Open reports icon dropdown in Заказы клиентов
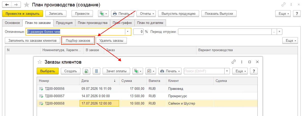 point(151,71)
